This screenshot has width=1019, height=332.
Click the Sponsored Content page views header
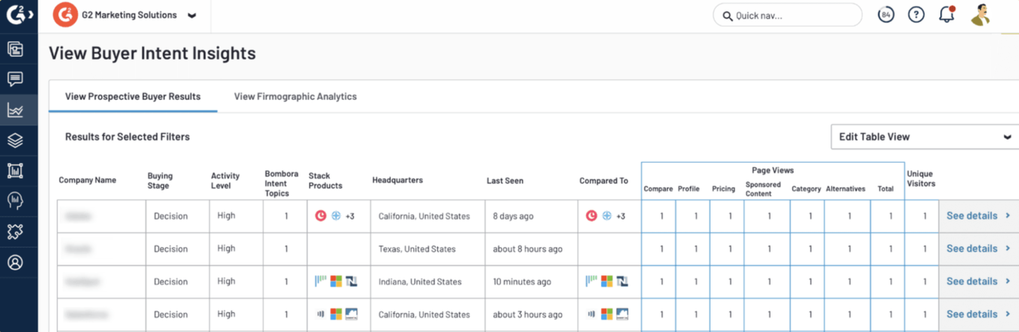(x=763, y=189)
